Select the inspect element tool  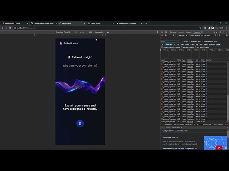pyautogui.click(x=162, y=32)
